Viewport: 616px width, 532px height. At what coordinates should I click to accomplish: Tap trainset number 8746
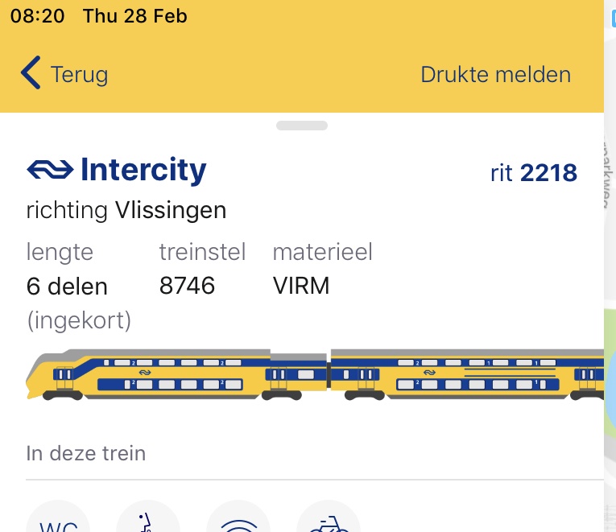tap(187, 285)
